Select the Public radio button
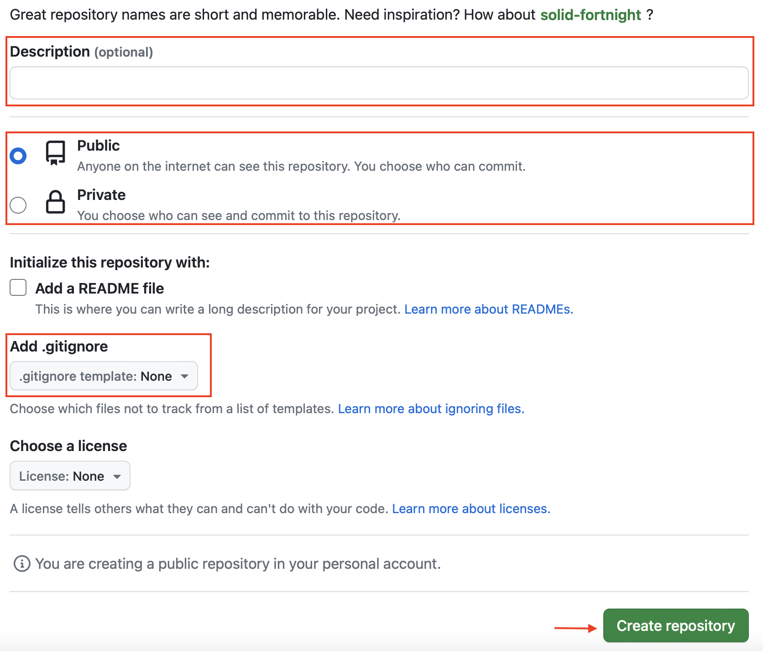This screenshot has height=651, width=763. (18, 156)
